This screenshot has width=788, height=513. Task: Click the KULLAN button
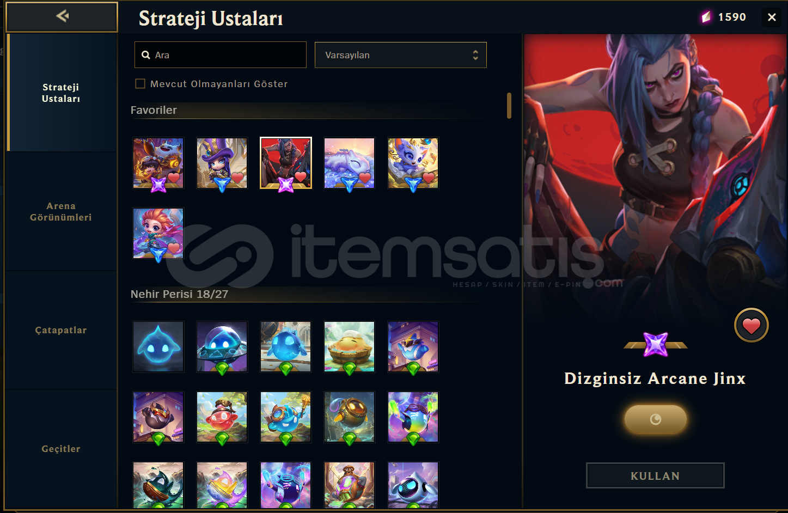pos(655,475)
